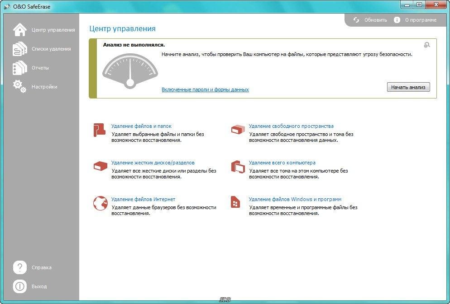Open Удаление файлов и папок link
450x304 pixels.
click(141, 126)
